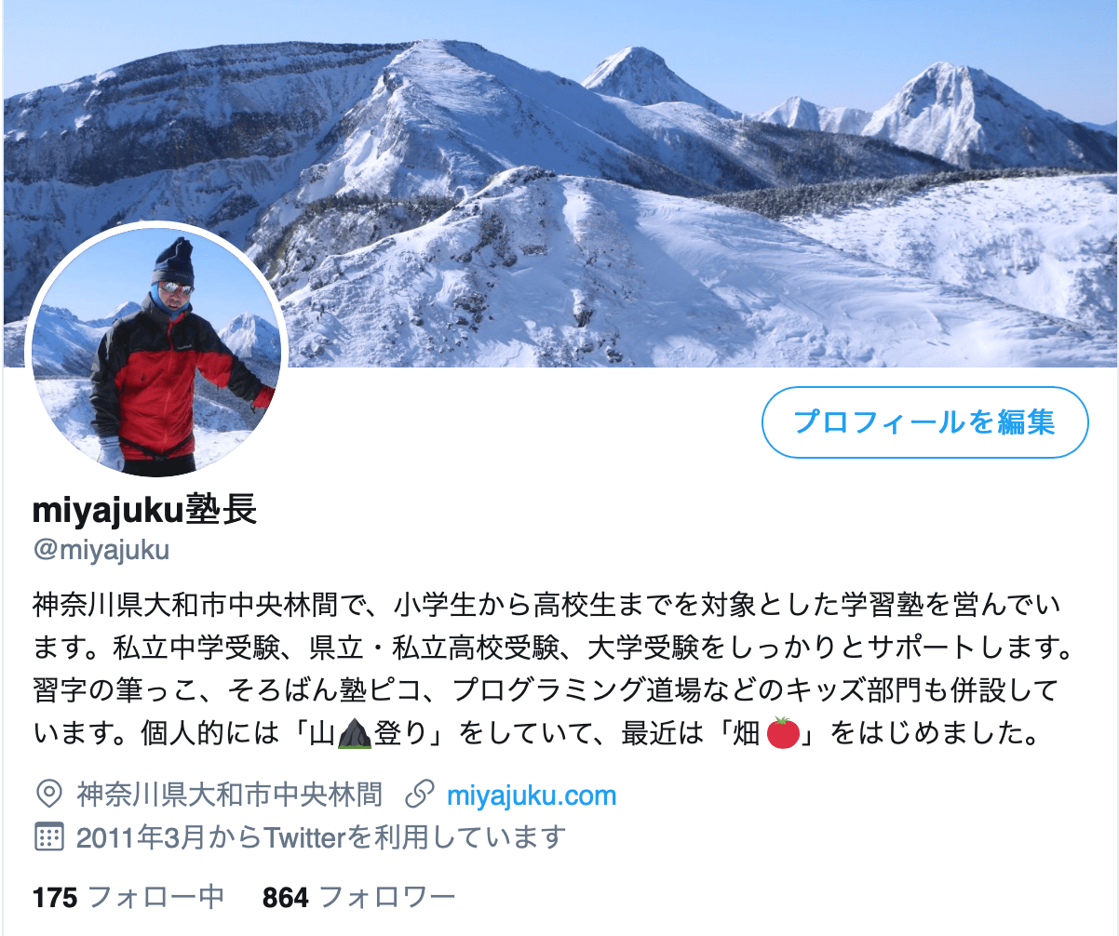Click the プロフィールを編集 button

coord(925,422)
